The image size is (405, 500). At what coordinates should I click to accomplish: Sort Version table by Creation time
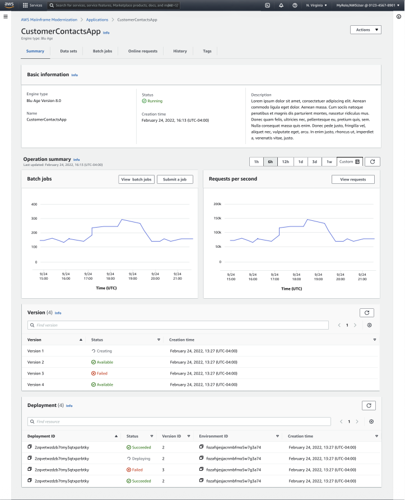pos(375,340)
